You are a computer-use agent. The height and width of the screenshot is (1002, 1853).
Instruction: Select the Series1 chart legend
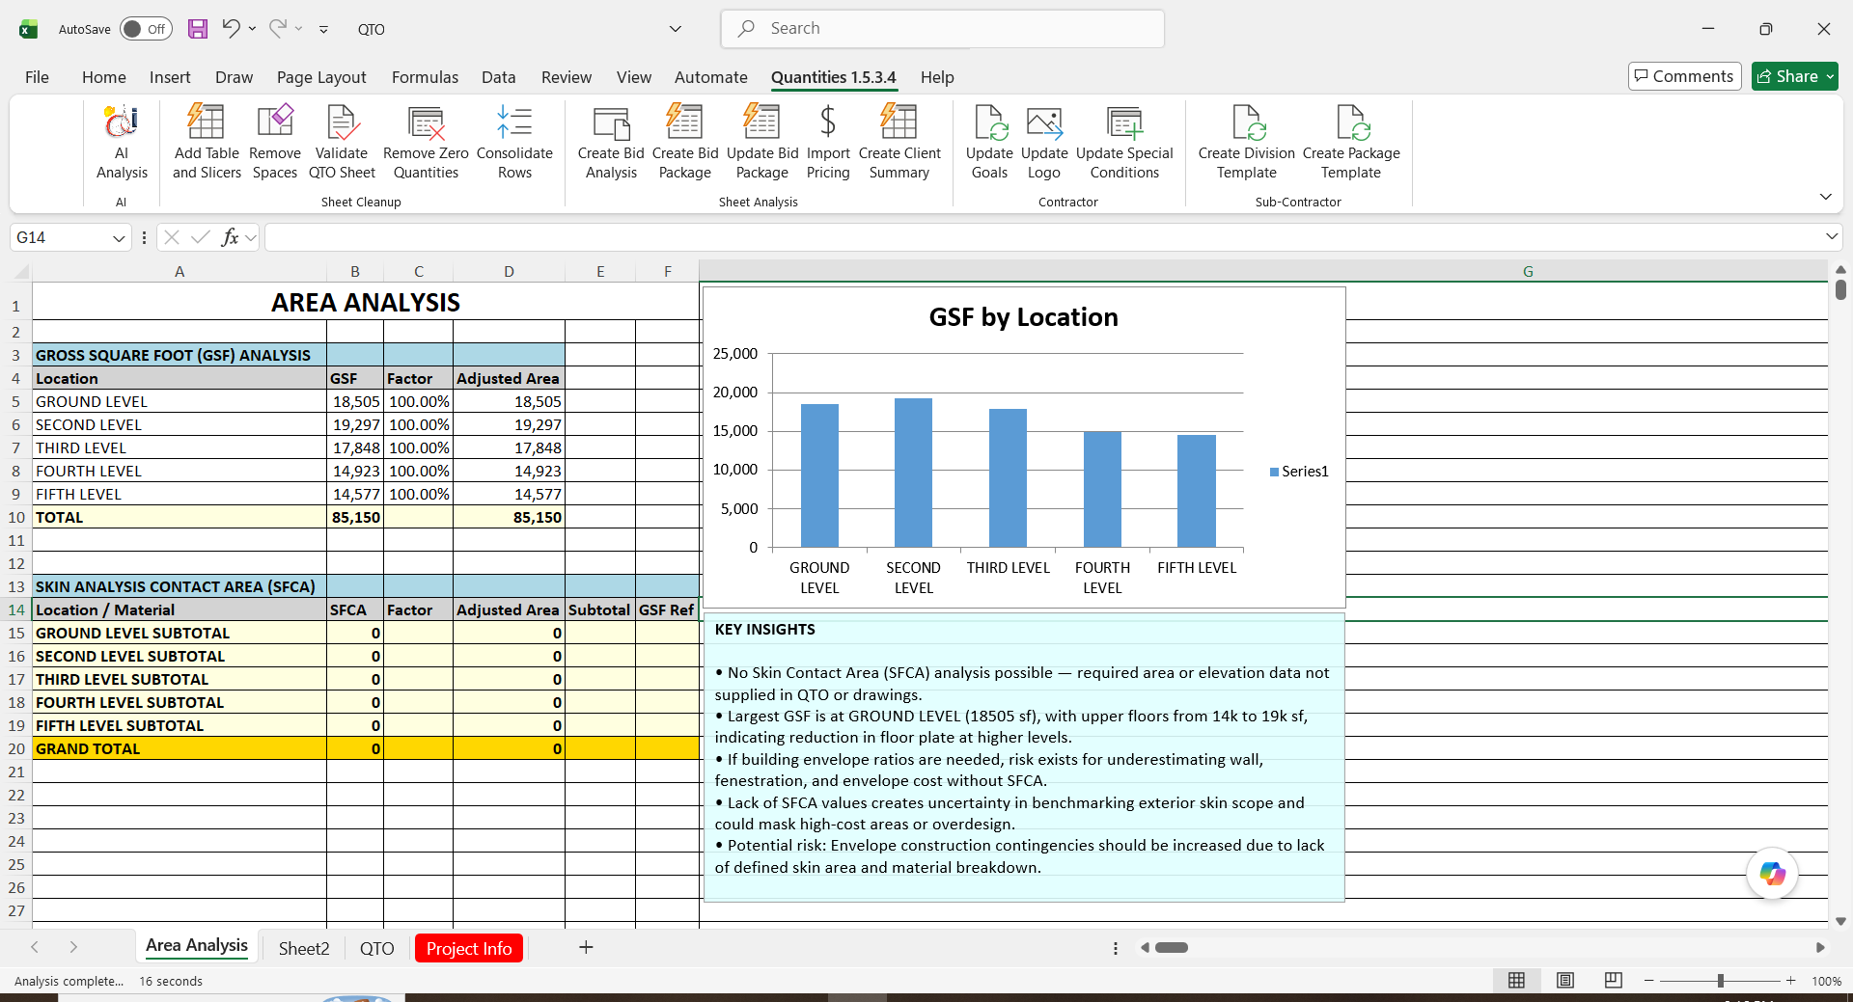pos(1299,472)
